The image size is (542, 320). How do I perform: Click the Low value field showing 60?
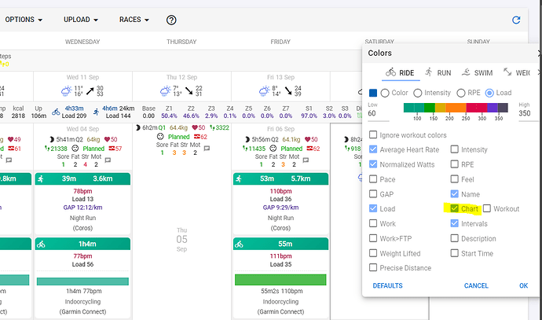point(378,113)
